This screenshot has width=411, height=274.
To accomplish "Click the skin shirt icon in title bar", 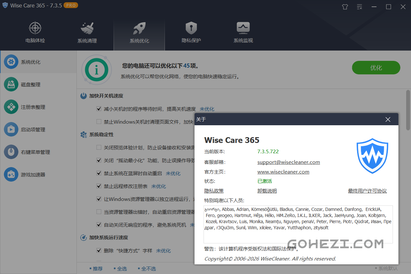I will [345, 7].
